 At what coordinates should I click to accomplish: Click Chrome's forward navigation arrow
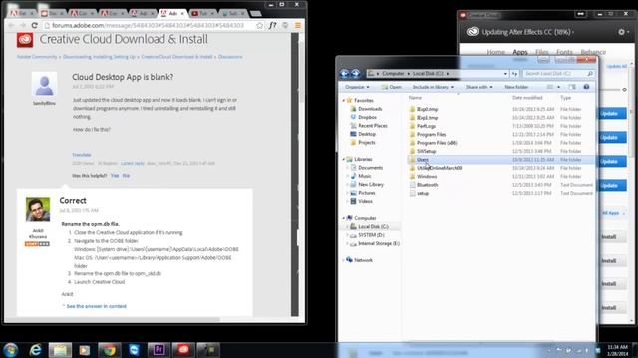23,25
